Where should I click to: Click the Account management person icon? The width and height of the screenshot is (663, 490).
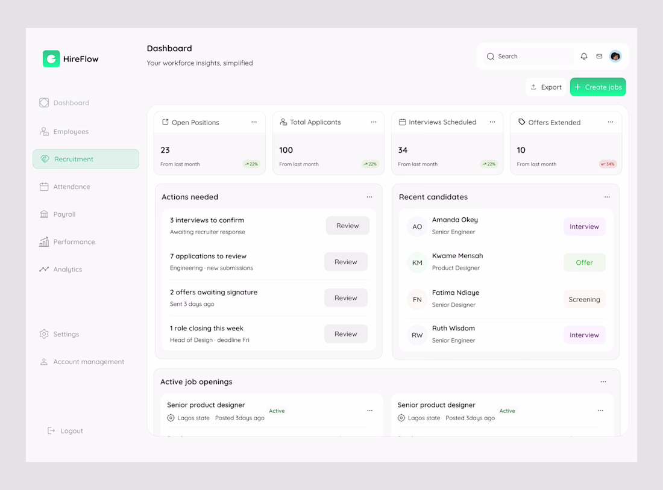click(43, 362)
